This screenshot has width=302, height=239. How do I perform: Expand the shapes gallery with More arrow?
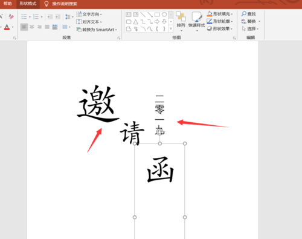coord(171,29)
